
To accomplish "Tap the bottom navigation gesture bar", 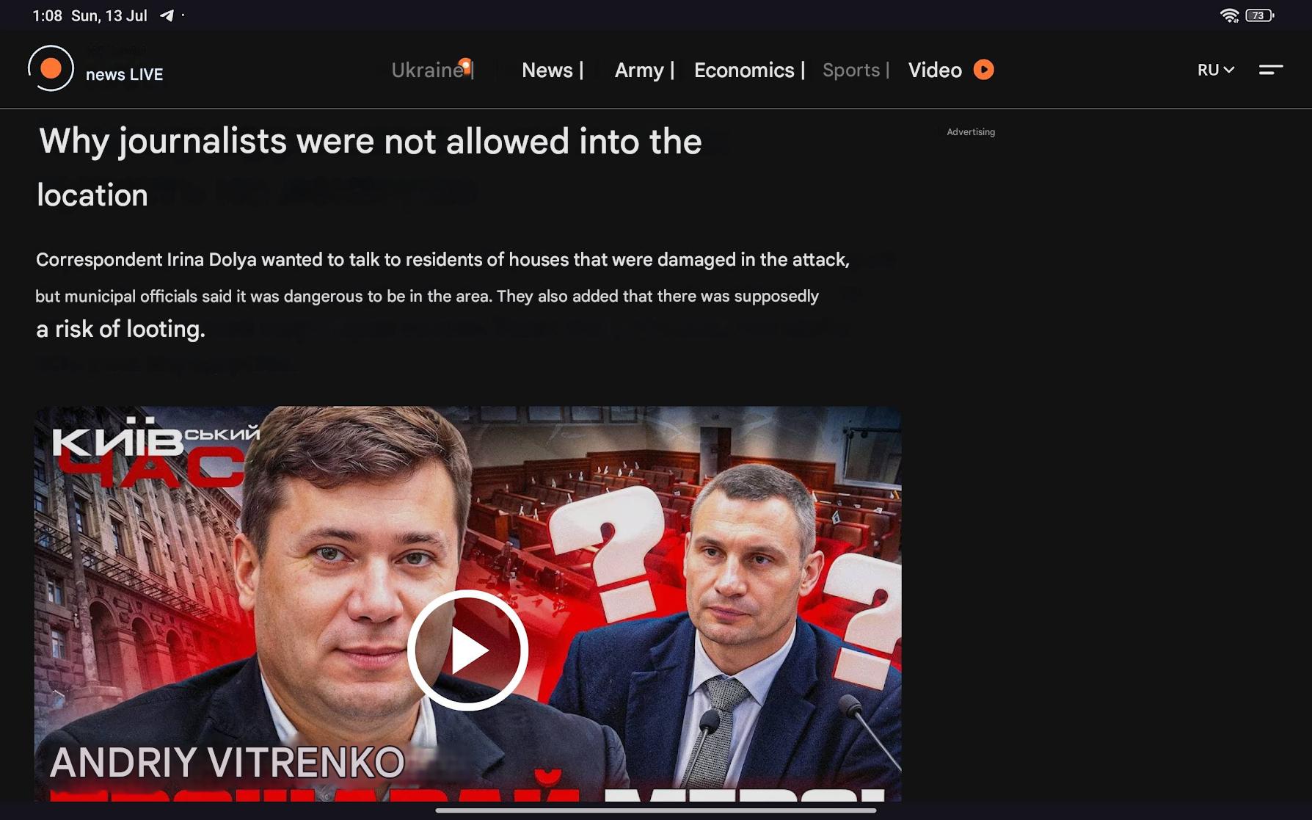I will (x=656, y=810).
